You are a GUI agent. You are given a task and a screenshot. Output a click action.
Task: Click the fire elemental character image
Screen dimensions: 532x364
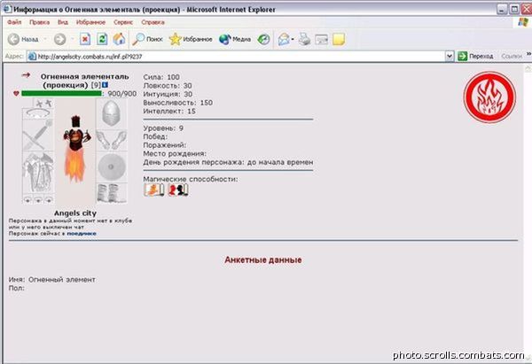pos(75,151)
